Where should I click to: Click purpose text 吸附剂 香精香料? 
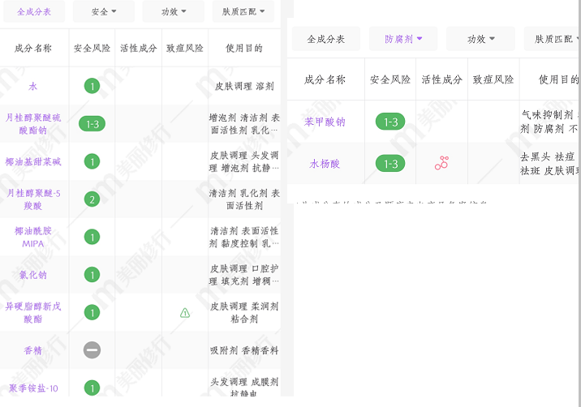[x=244, y=350]
